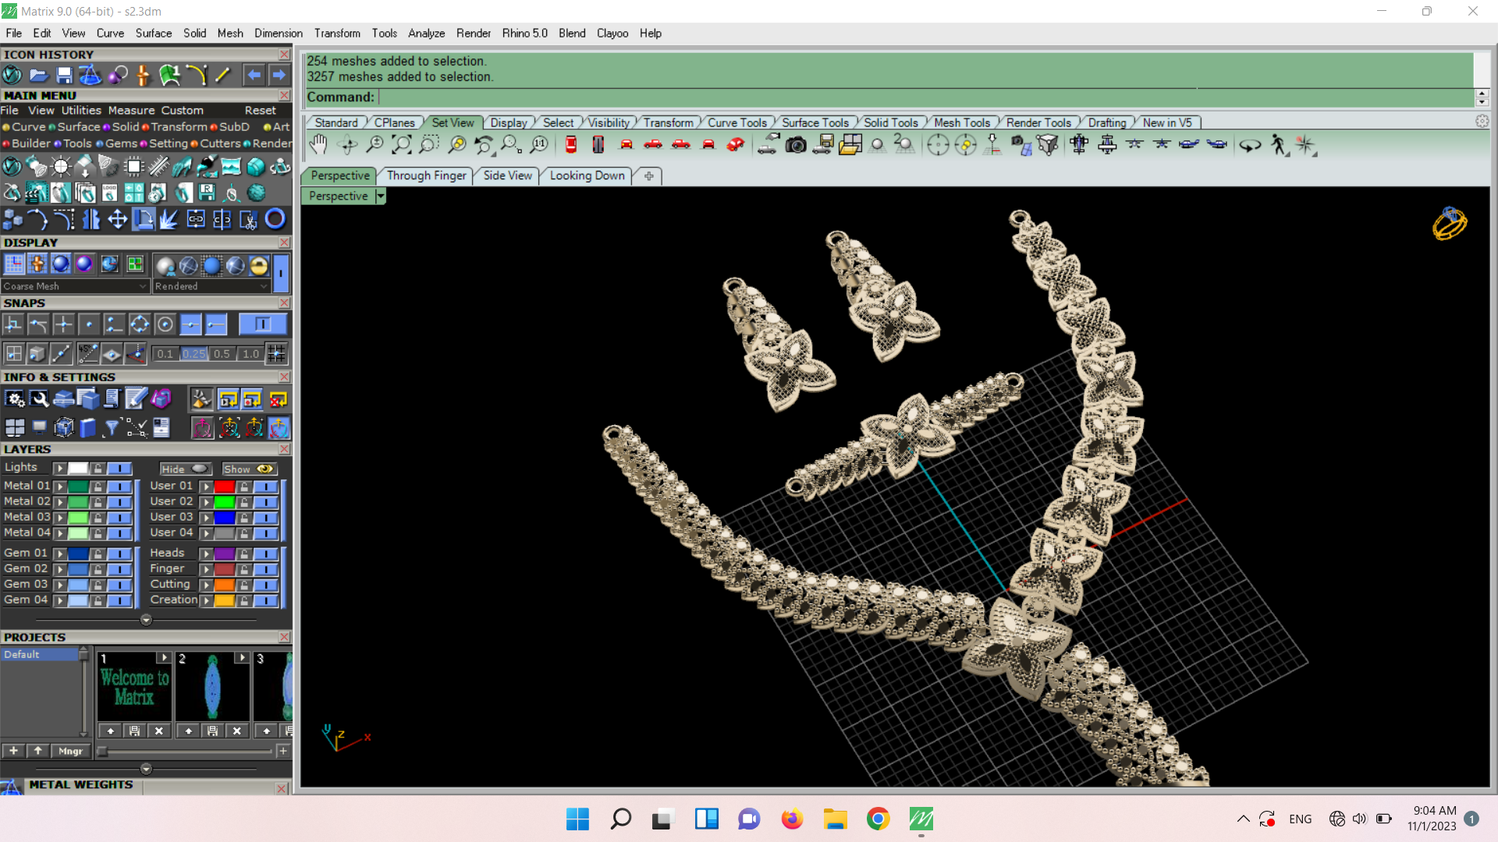Expand the Heads layer arrow

[207, 554]
